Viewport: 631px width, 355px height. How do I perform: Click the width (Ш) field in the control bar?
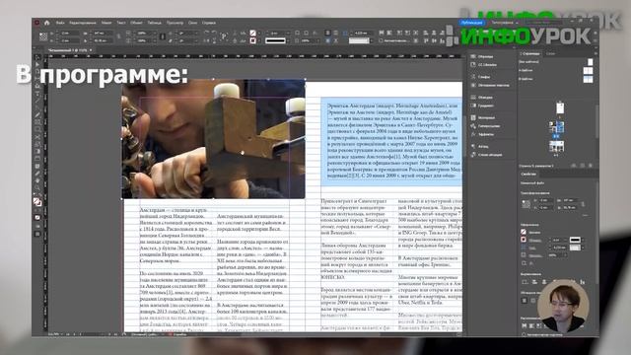[103, 33]
